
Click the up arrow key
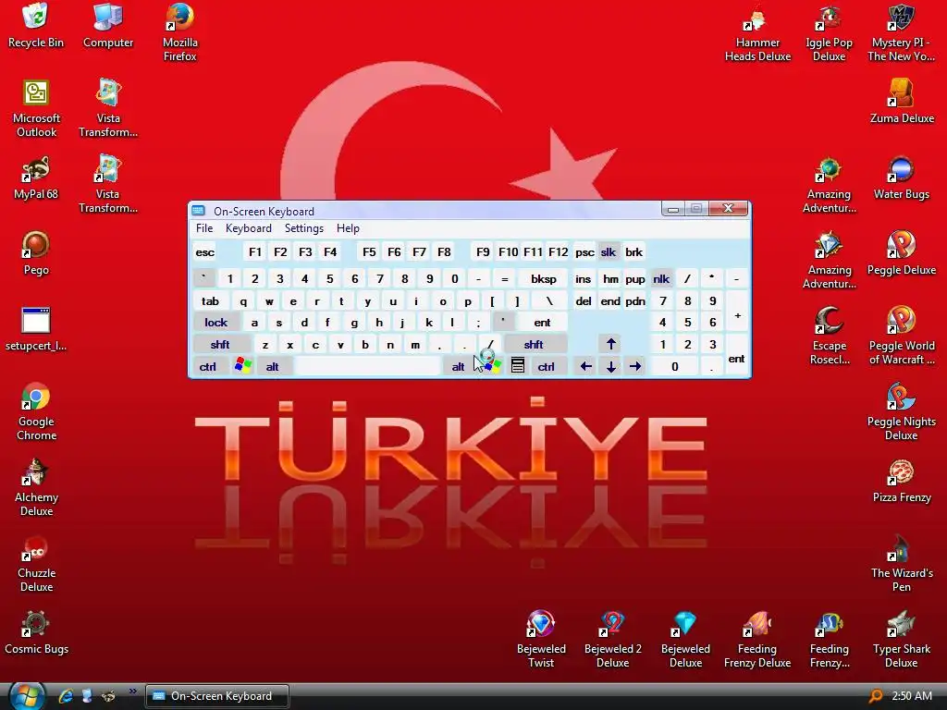coord(610,344)
